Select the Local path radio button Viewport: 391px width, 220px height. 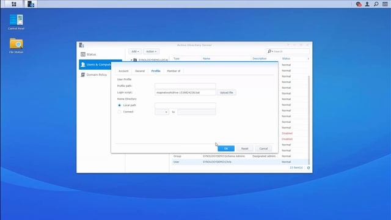click(120, 106)
